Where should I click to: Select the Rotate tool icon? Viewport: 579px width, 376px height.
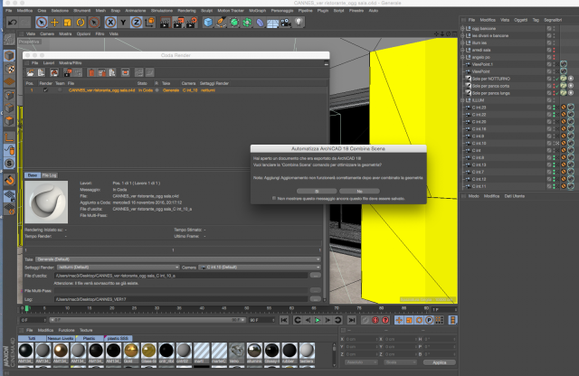(x=81, y=23)
